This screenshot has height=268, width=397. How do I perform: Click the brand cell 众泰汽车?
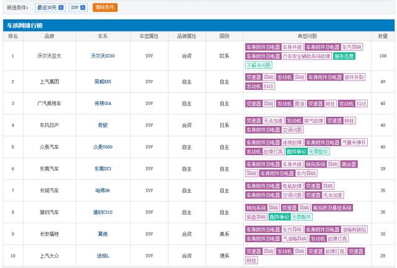[x=49, y=147]
